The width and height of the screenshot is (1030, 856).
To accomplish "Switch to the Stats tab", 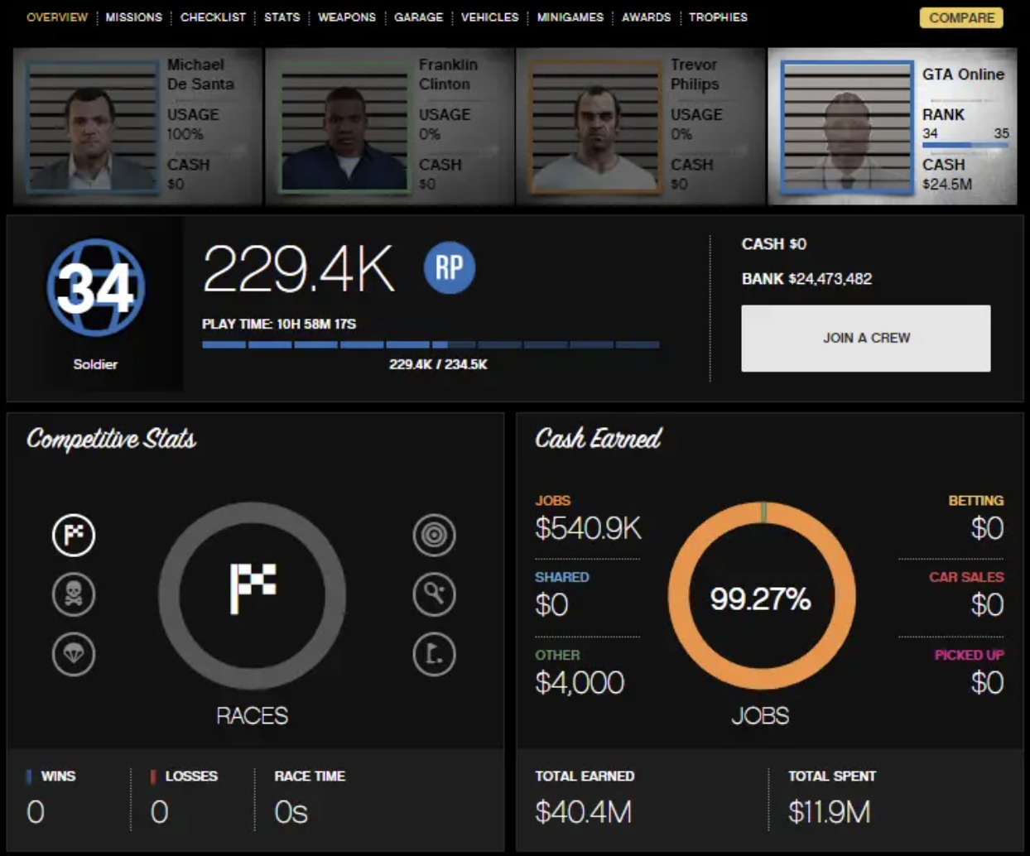I will [x=282, y=17].
